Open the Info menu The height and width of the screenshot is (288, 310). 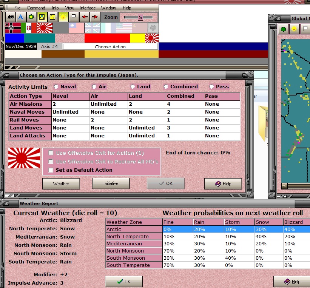coord(55,8)
